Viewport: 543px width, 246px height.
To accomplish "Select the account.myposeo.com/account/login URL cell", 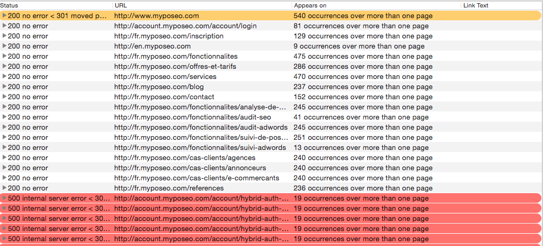I will click(185, 26).
